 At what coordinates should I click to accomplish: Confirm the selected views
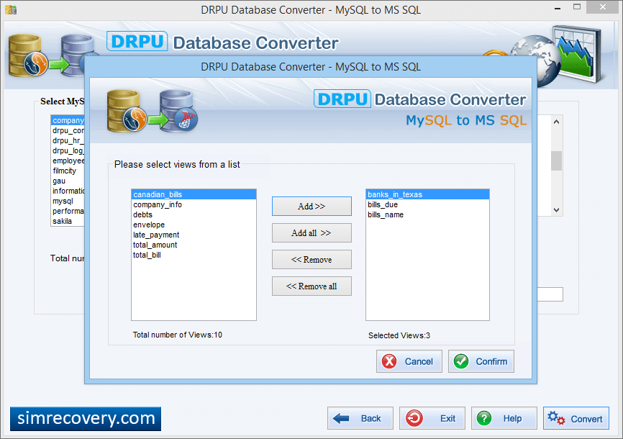click(x=481, y=361)
